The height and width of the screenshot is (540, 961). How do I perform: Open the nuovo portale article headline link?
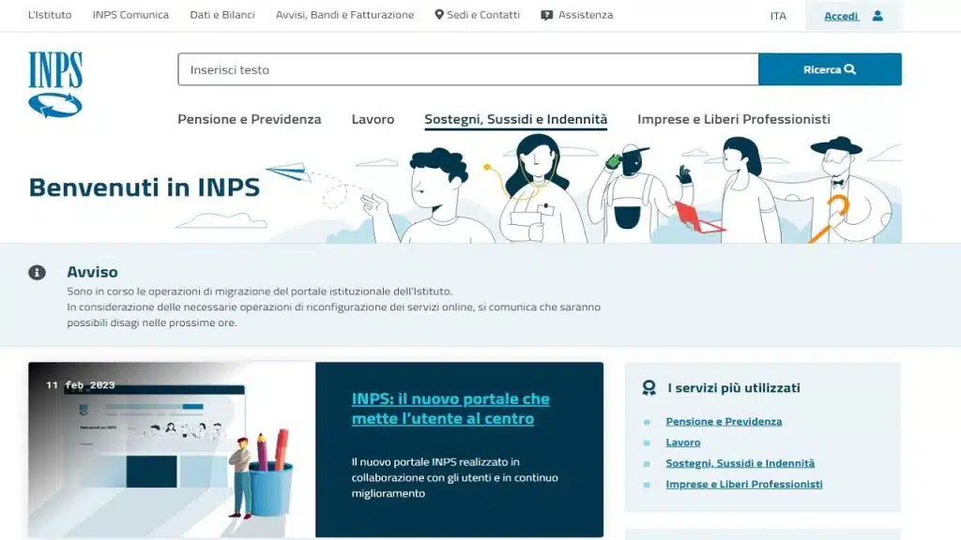[450, 409]
